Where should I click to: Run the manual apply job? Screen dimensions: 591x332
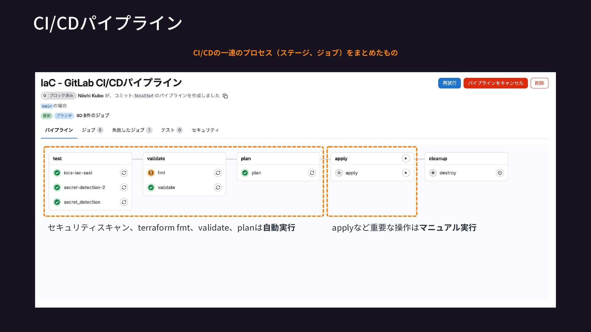[x=406, y=173]
